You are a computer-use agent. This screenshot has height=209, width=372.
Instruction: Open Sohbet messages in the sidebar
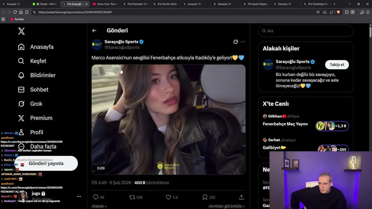33,89
